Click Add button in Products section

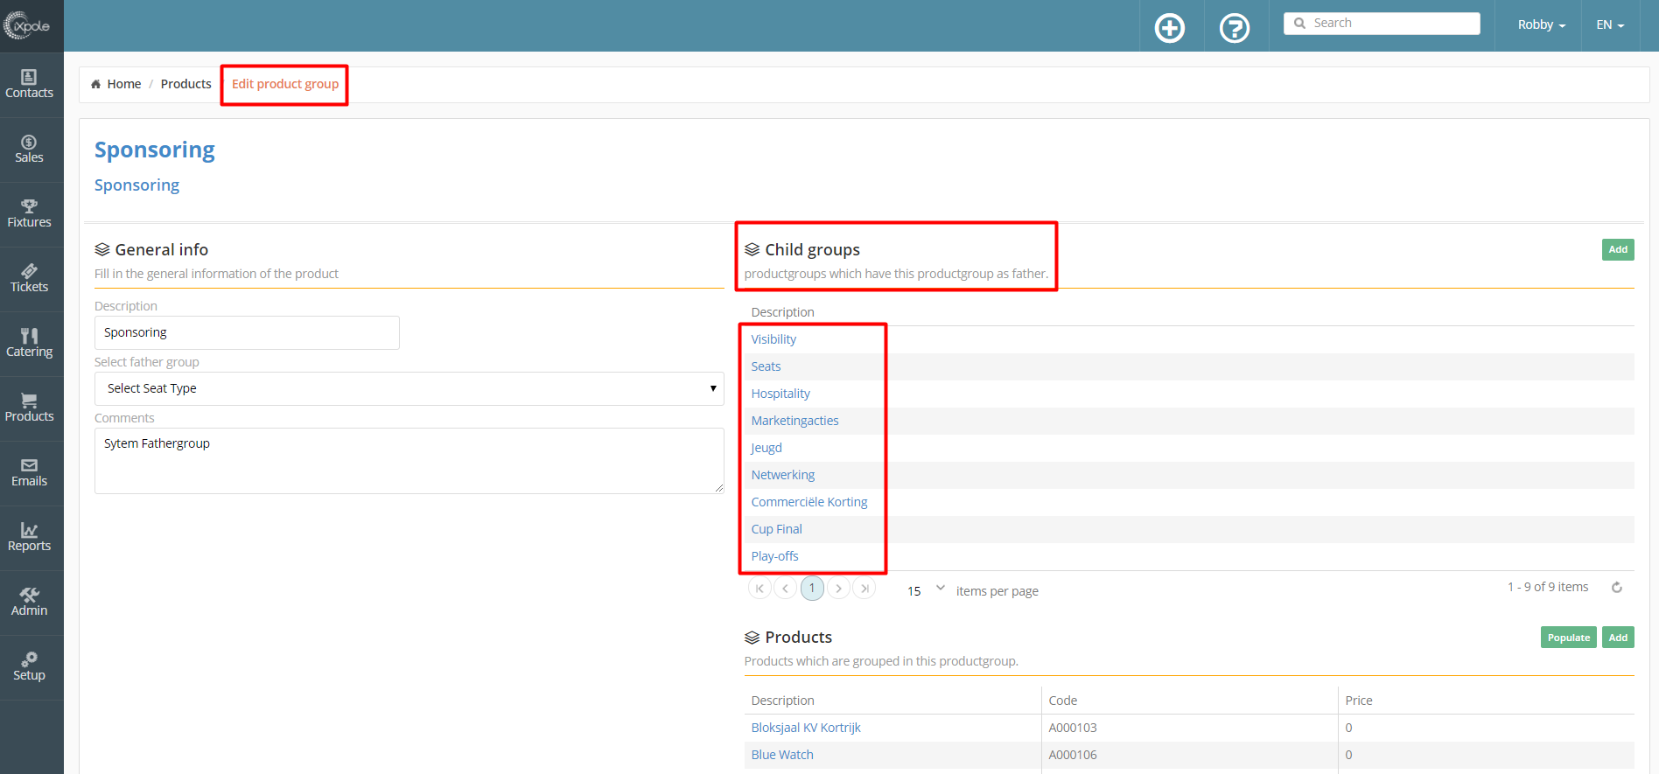[x=1618, y=638]
